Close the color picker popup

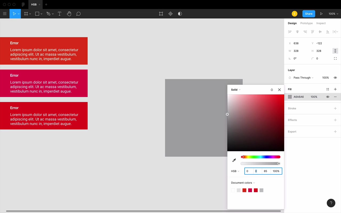pyautogui.click(x=279, y=90)
